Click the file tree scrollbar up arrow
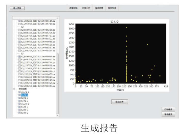Viewport: 184px width, 137px height. pos(57,18)
